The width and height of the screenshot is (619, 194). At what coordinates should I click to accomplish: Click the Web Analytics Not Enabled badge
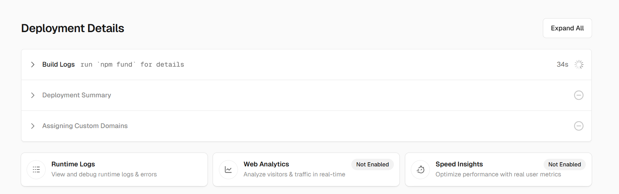[x=372, y=165]
